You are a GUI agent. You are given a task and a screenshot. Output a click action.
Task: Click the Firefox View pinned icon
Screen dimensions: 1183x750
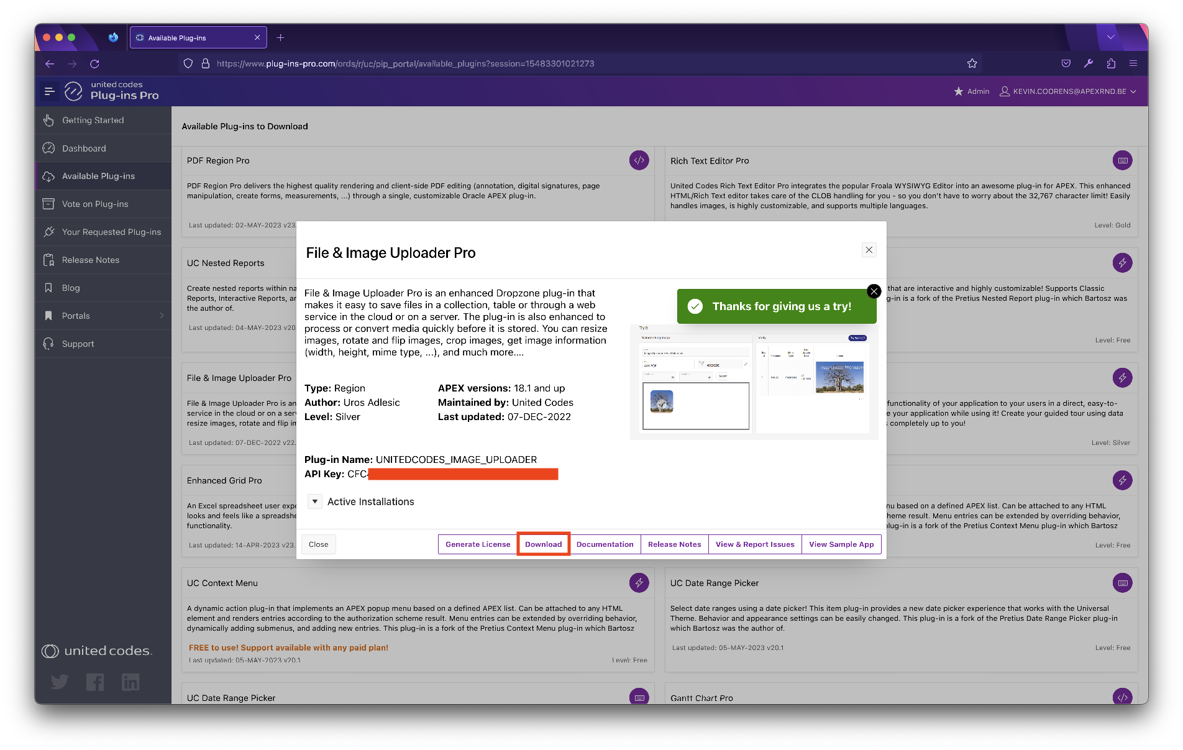point(113,37)
